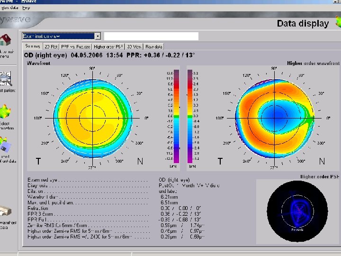Switch to the 3D View tab
341x256 pixels.
[x=135, y=46]
